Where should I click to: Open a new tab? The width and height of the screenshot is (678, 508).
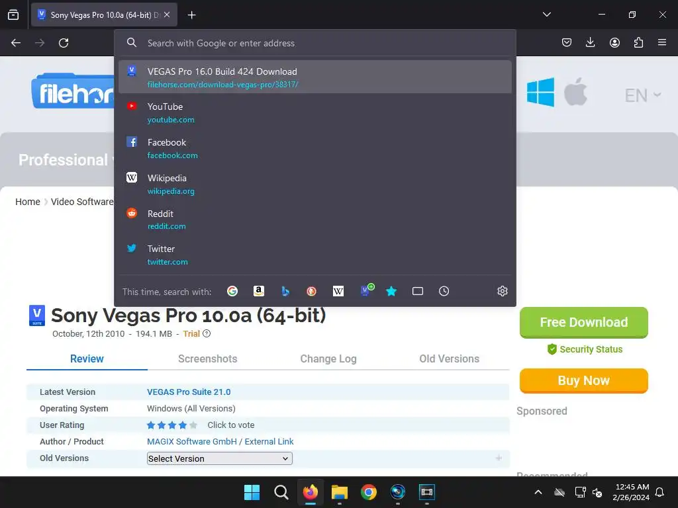click(x=191, y=15)
